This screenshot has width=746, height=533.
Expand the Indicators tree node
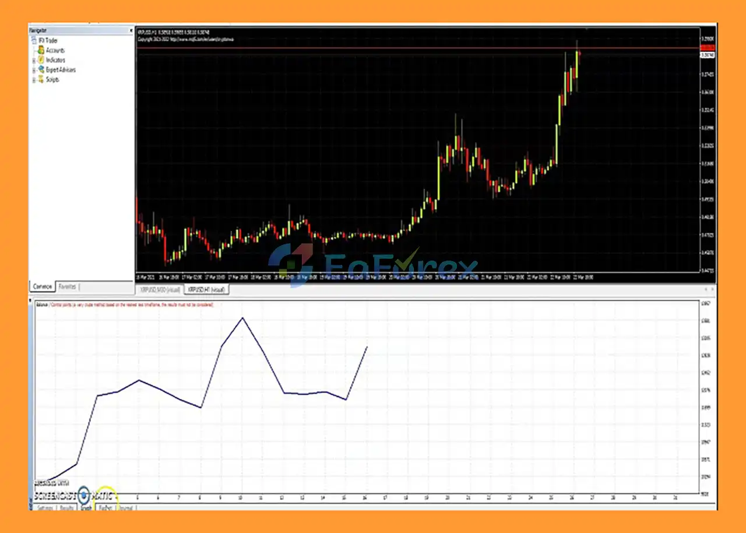34,61
